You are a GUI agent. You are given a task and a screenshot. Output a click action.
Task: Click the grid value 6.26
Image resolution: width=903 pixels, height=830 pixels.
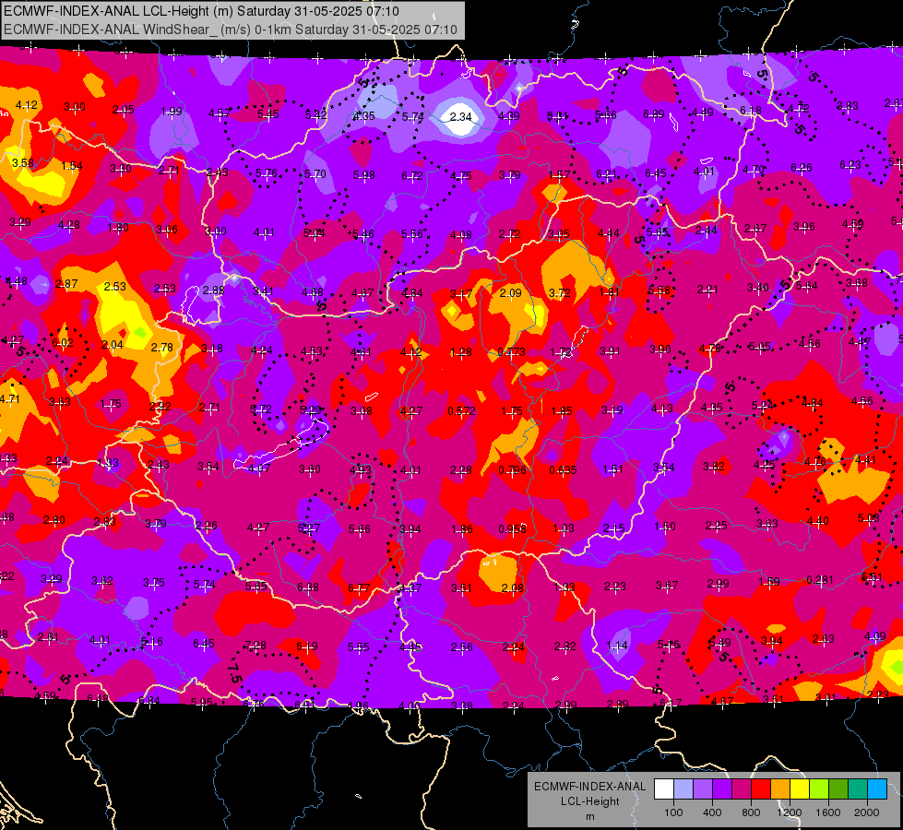click(802, 167)
